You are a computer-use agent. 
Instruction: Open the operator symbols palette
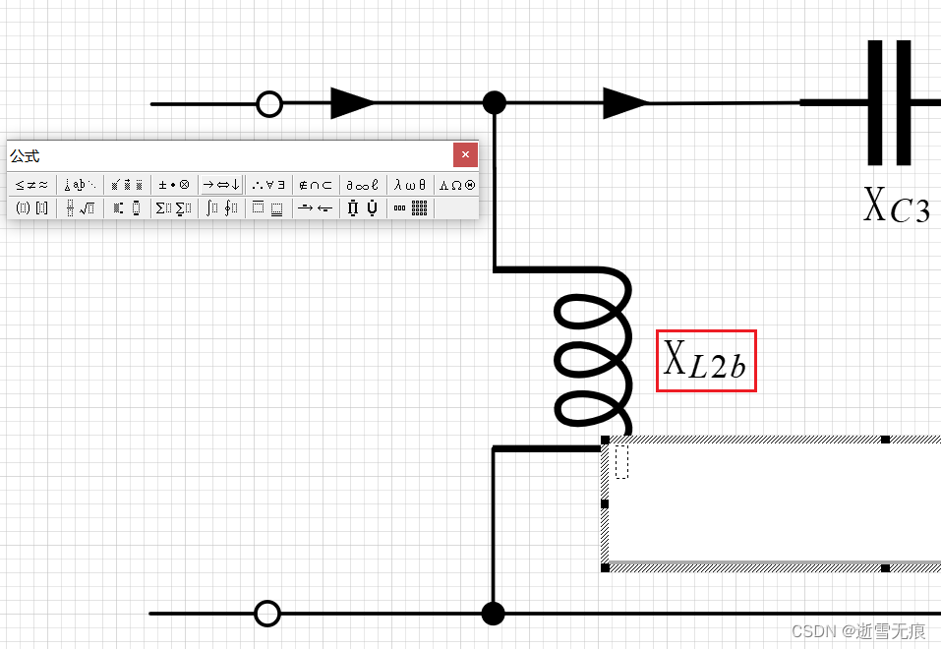point(173,184)
